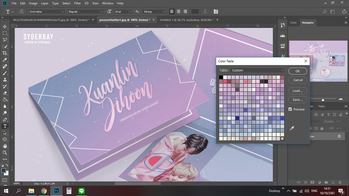Select the Zoom tool

[x=5, y=153]
